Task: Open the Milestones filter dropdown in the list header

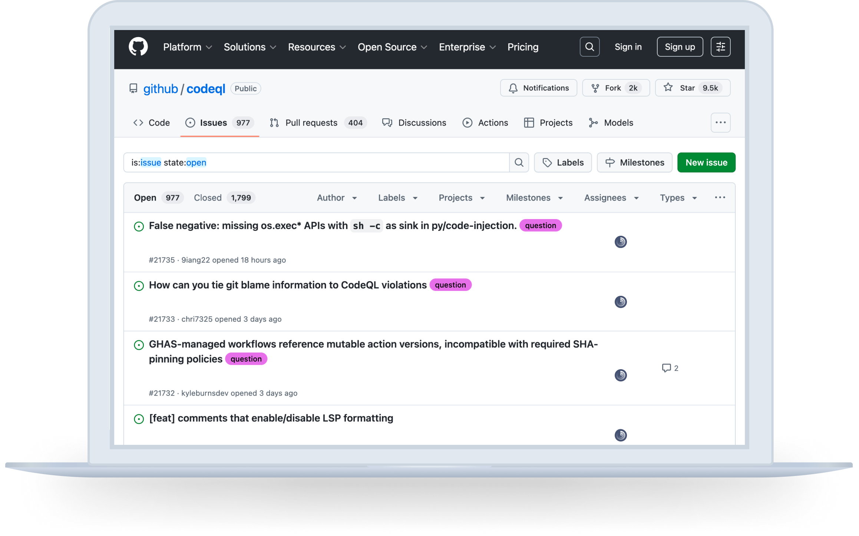Action: [534, 198]
